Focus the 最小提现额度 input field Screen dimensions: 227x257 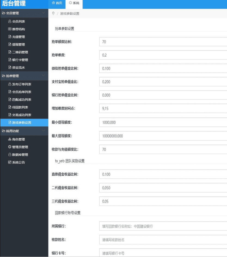coord(163,122)
